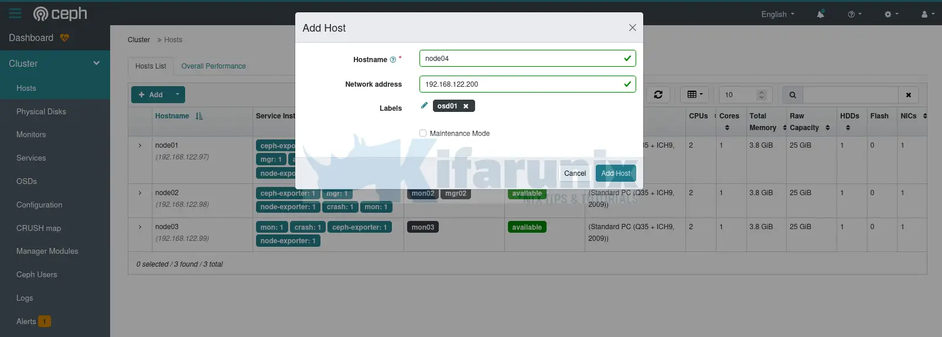The height and width of the screenshot is (337, 942).
Task: Click the hamburger menu icon
Action: (15, 13)
